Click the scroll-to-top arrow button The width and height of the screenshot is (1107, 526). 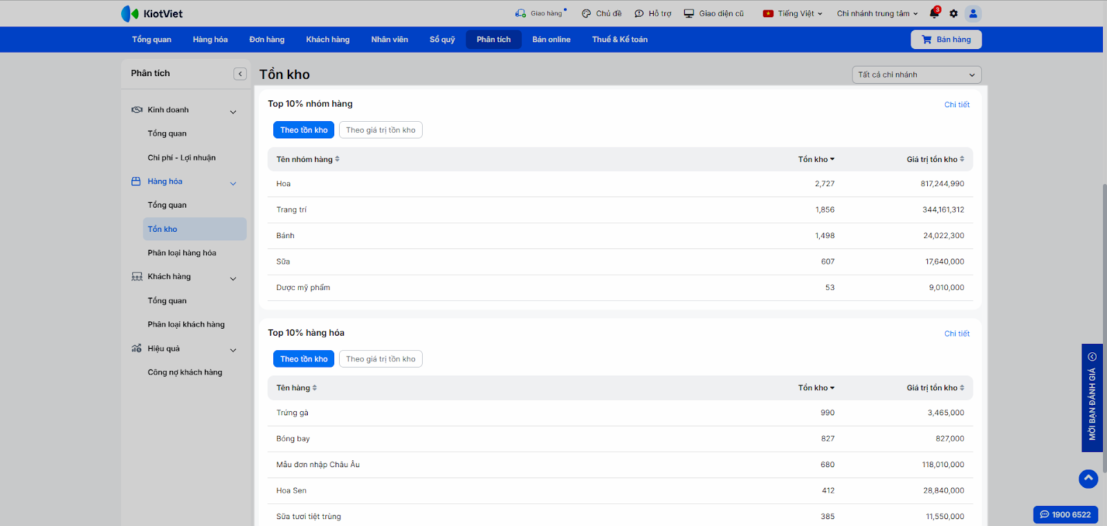(x=1088, y=478)
